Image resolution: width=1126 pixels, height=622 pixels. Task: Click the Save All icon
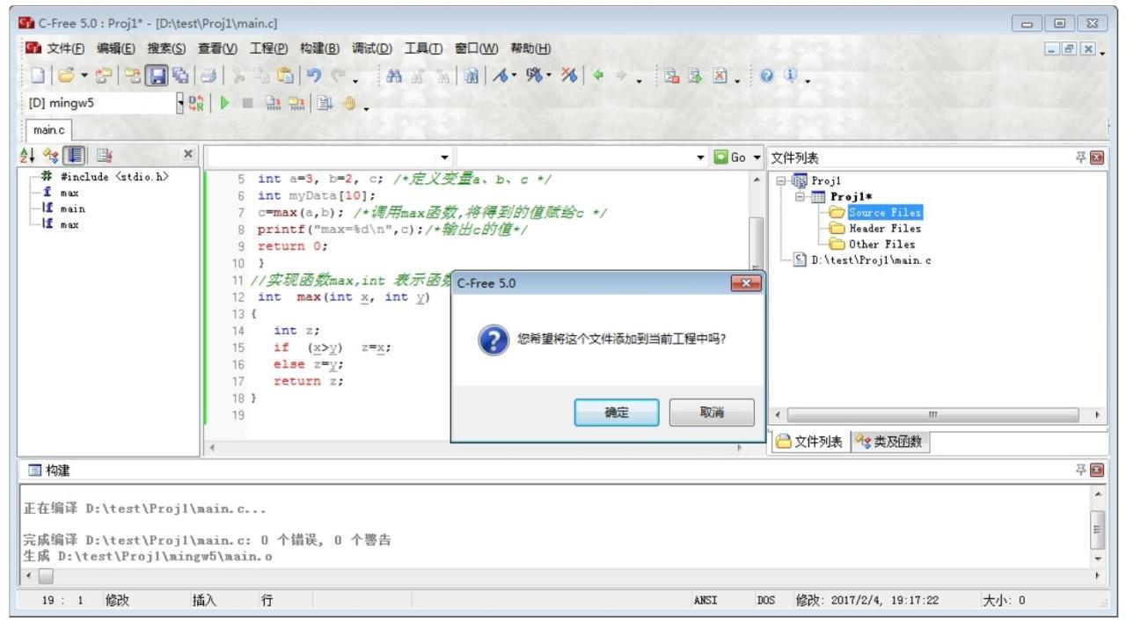(179, 77)
